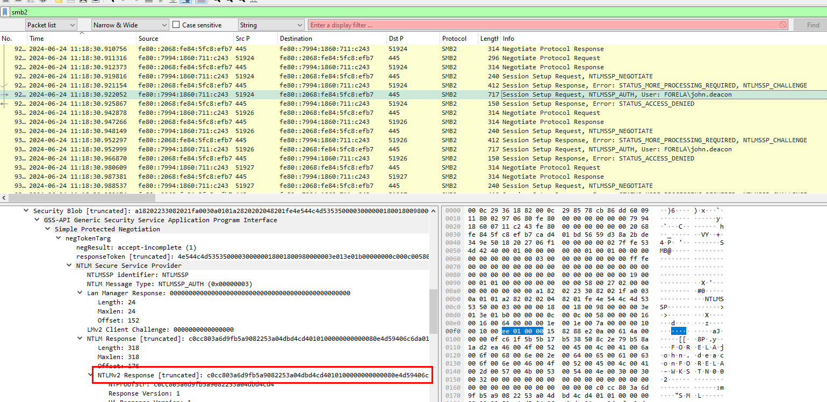Click the display filter bookmark icon
This screenshot has height=402, width=827.
tap(5, 12)
